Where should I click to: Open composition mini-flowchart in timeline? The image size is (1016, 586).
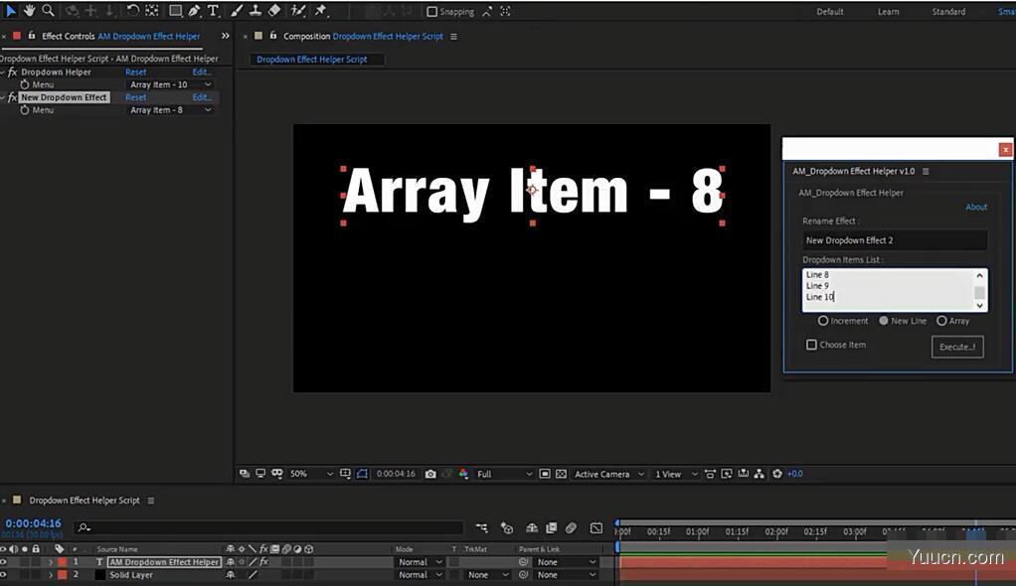[481, 528]
